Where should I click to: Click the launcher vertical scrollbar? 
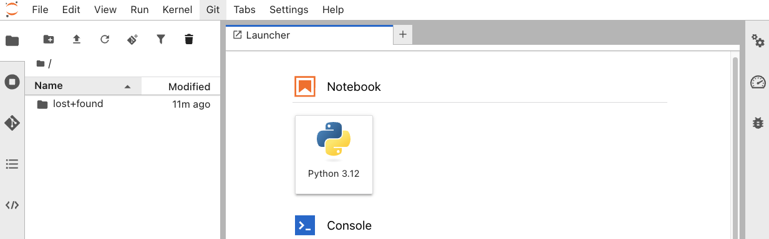pyautogui.click(x=735, y=148)
